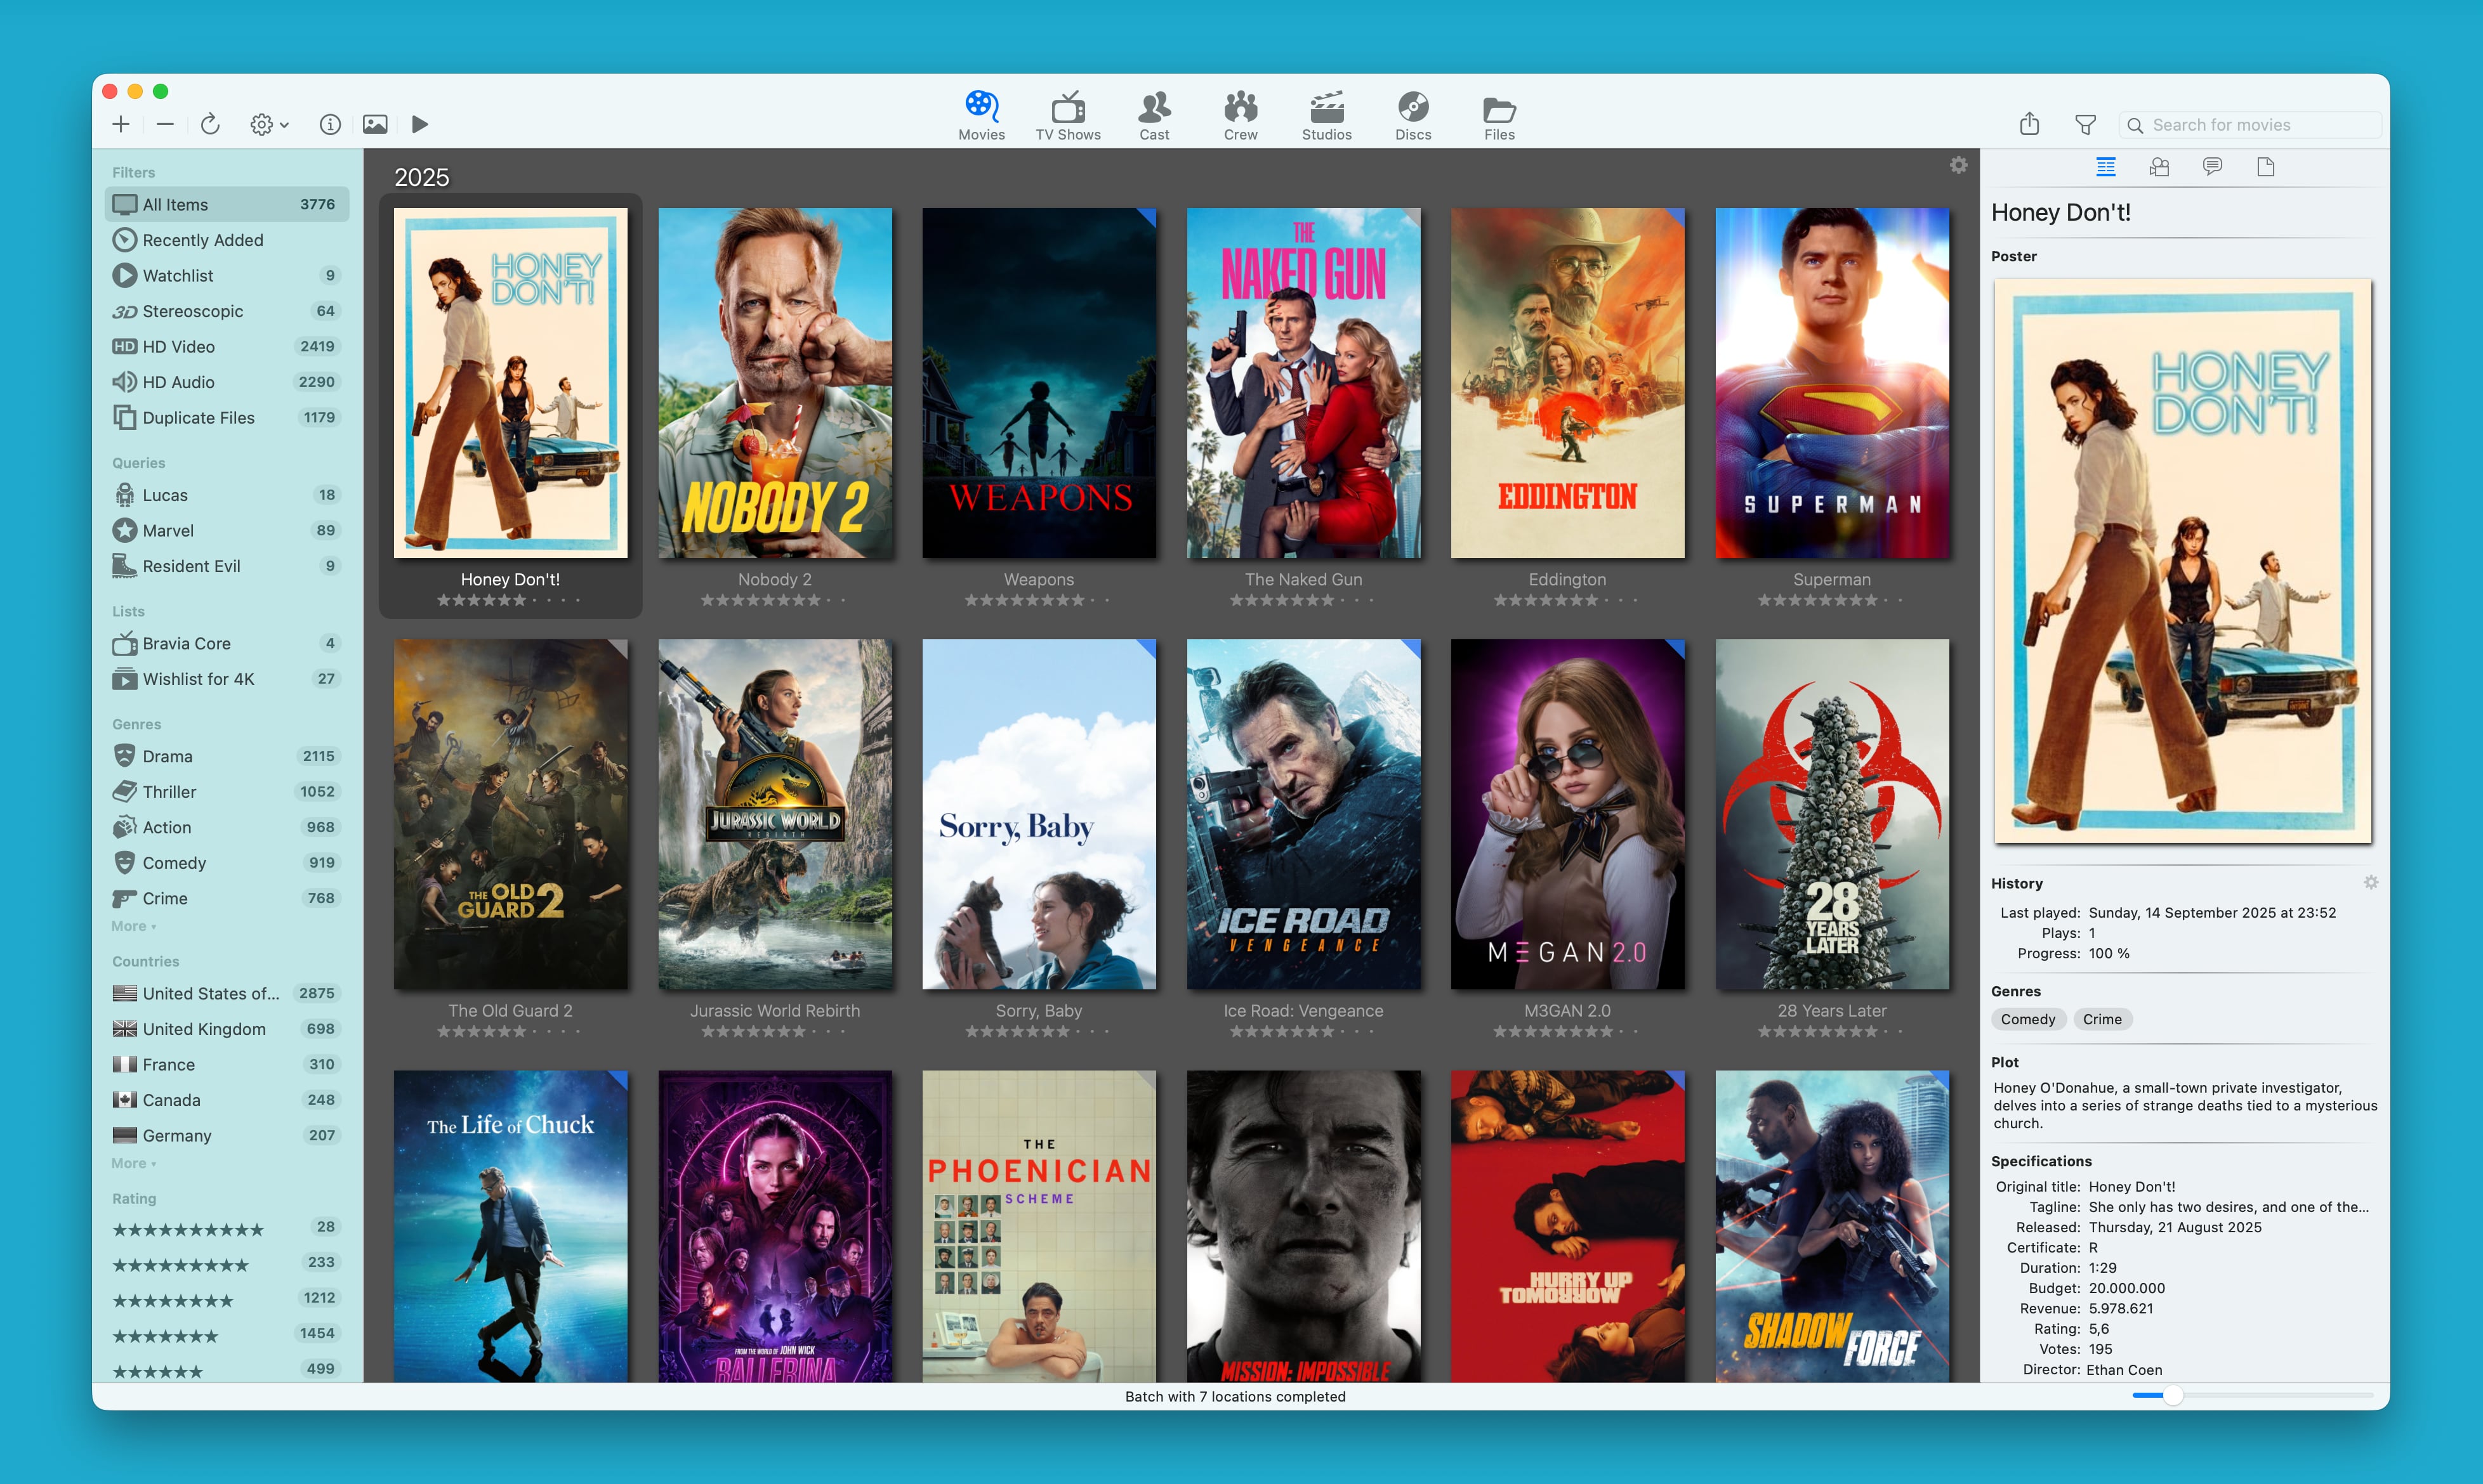Toggle the filter icon near the search field

coord(2087,124)
